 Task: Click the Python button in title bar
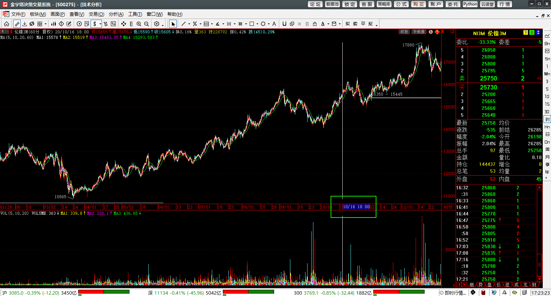pos(470,4)
